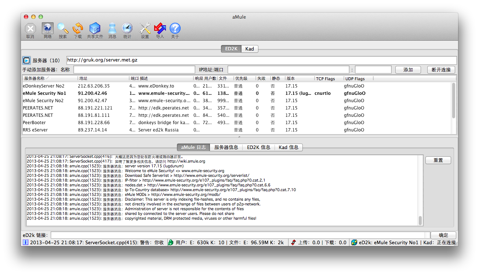
Task: Click the 确定 button beside eD2k link
Action: click(x=443, y=235)
